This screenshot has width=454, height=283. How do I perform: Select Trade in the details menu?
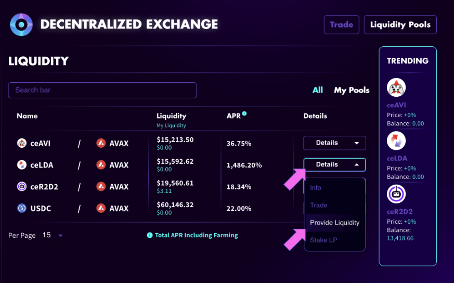[x=318, y=205]
